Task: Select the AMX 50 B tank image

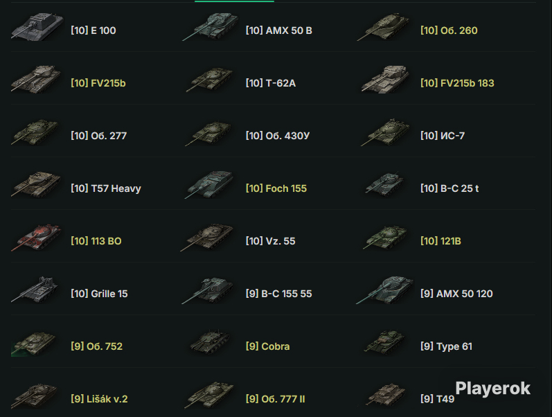Action: point(211,27)
